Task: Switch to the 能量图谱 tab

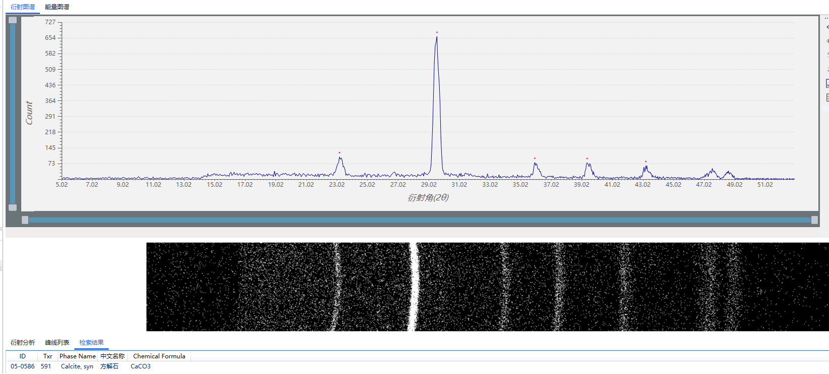Action: click(x=57, y=7)
